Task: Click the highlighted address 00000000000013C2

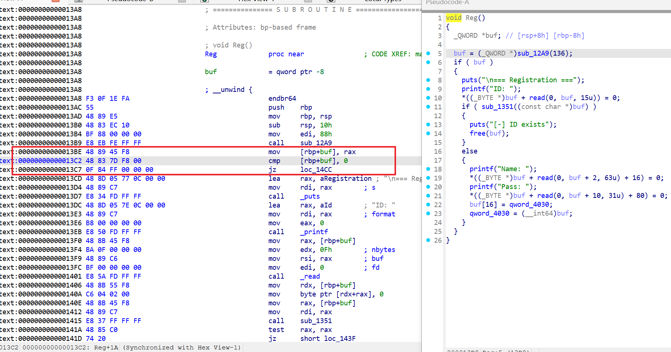Action: point(50,161)
